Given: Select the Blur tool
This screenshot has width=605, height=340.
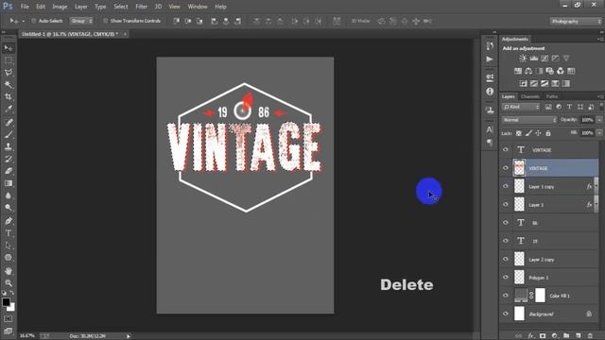Looking at the screenshot, I should [9, 195].
